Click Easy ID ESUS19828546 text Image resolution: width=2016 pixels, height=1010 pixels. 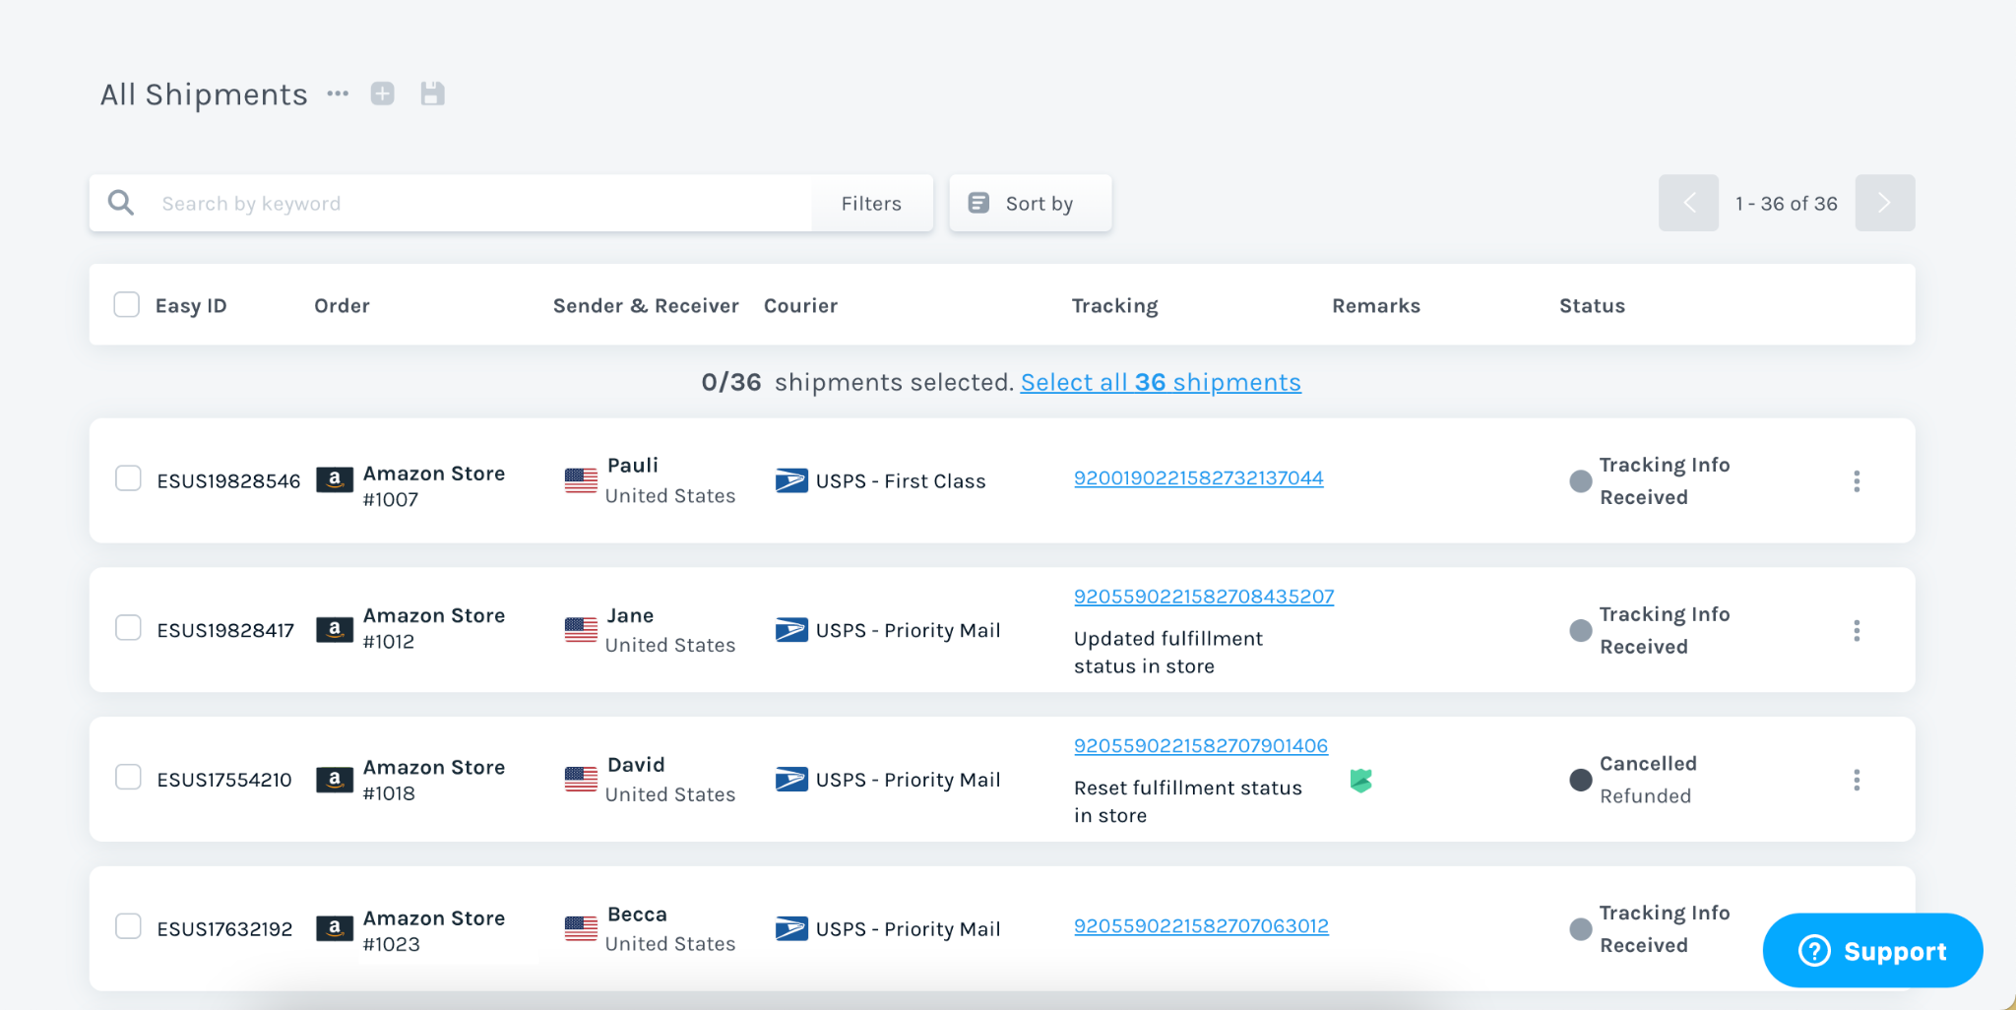[x=228, y=480]
